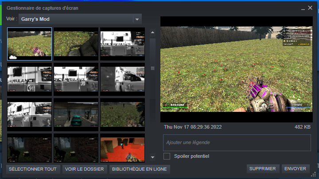Click the 482 KB file size text

pos(303,127)
